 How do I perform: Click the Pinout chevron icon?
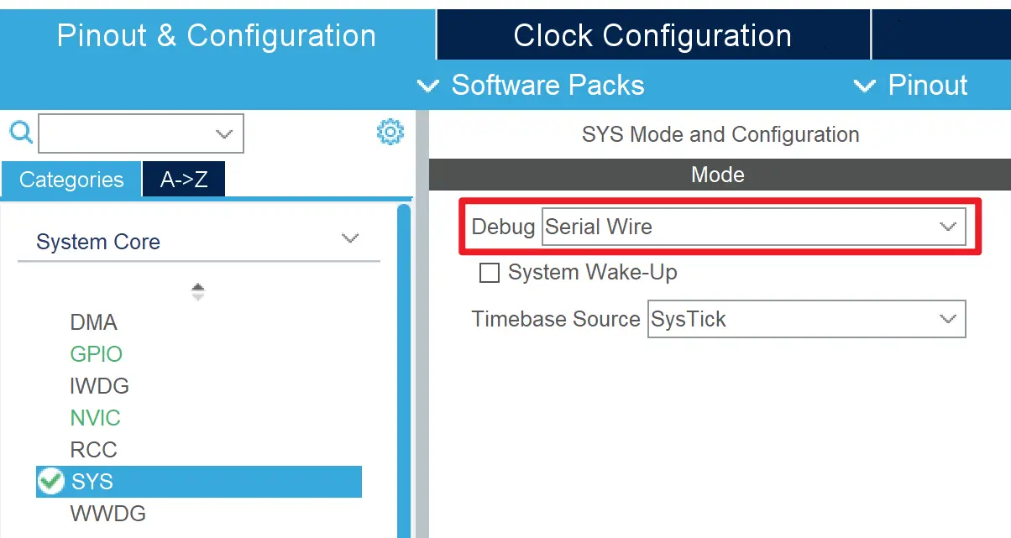point(864,86)
